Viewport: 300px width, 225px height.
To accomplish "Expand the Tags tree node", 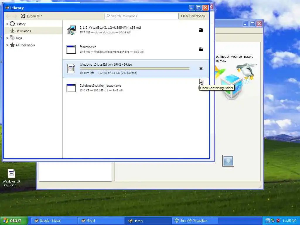I will coord(7,38).
